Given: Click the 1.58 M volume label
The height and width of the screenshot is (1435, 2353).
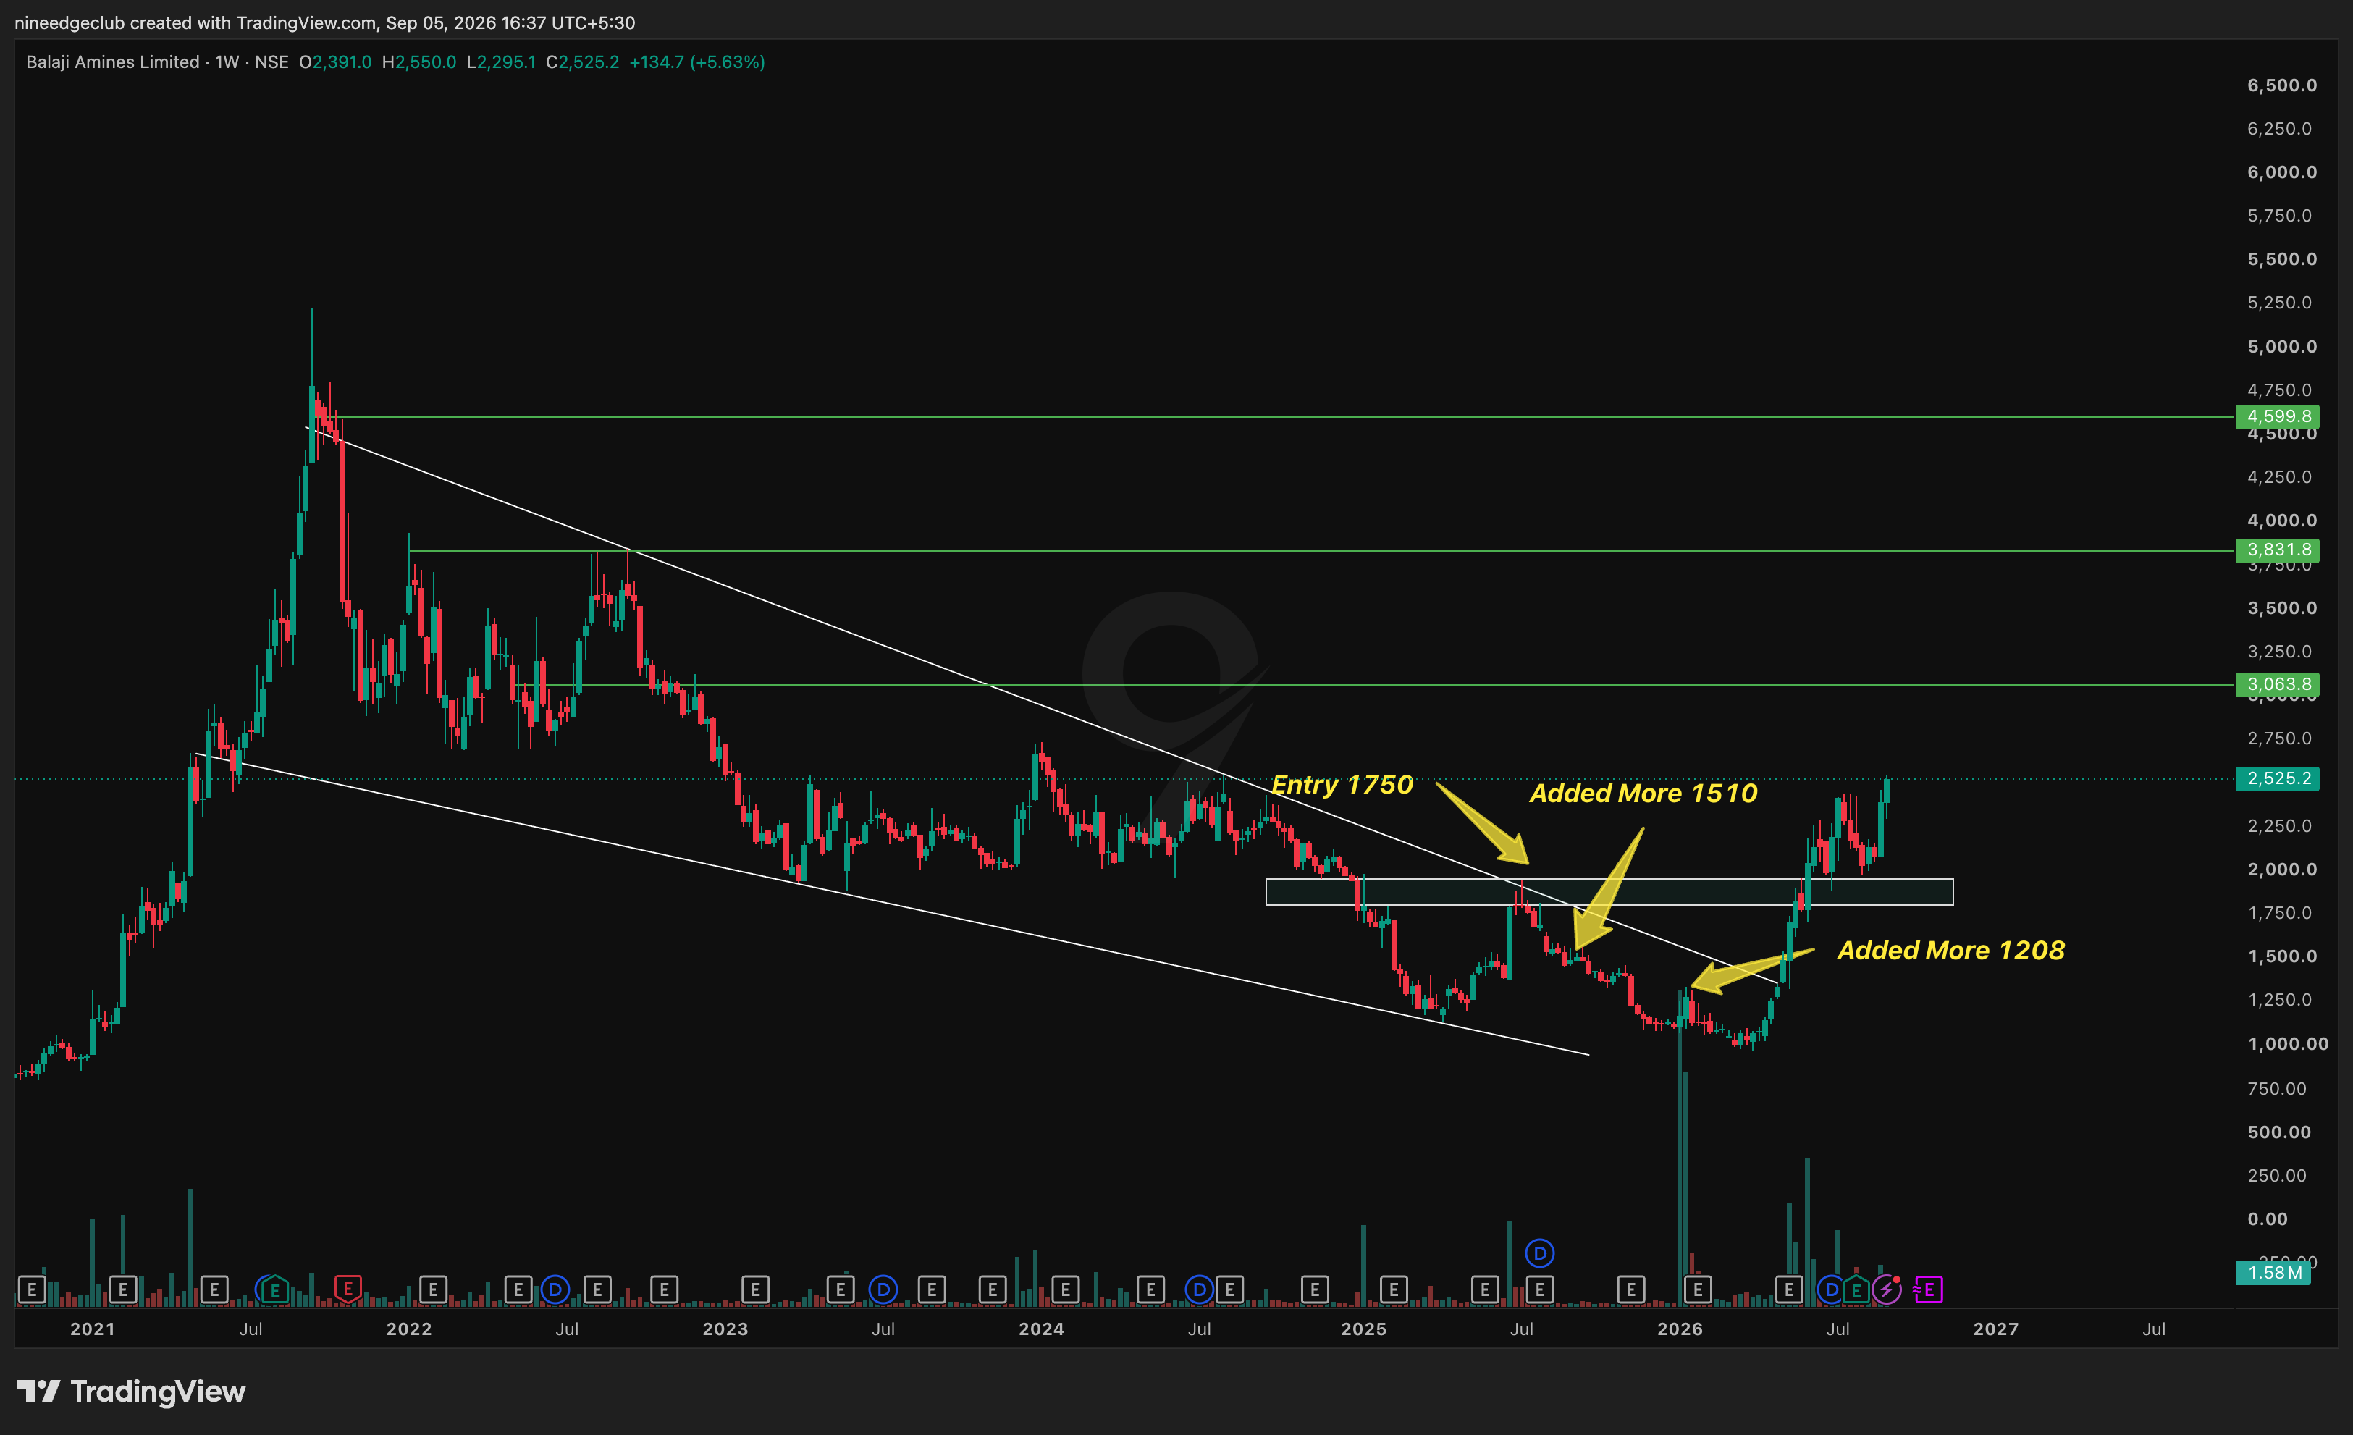Looking at the screenshot, I should pos(2274,1273).
